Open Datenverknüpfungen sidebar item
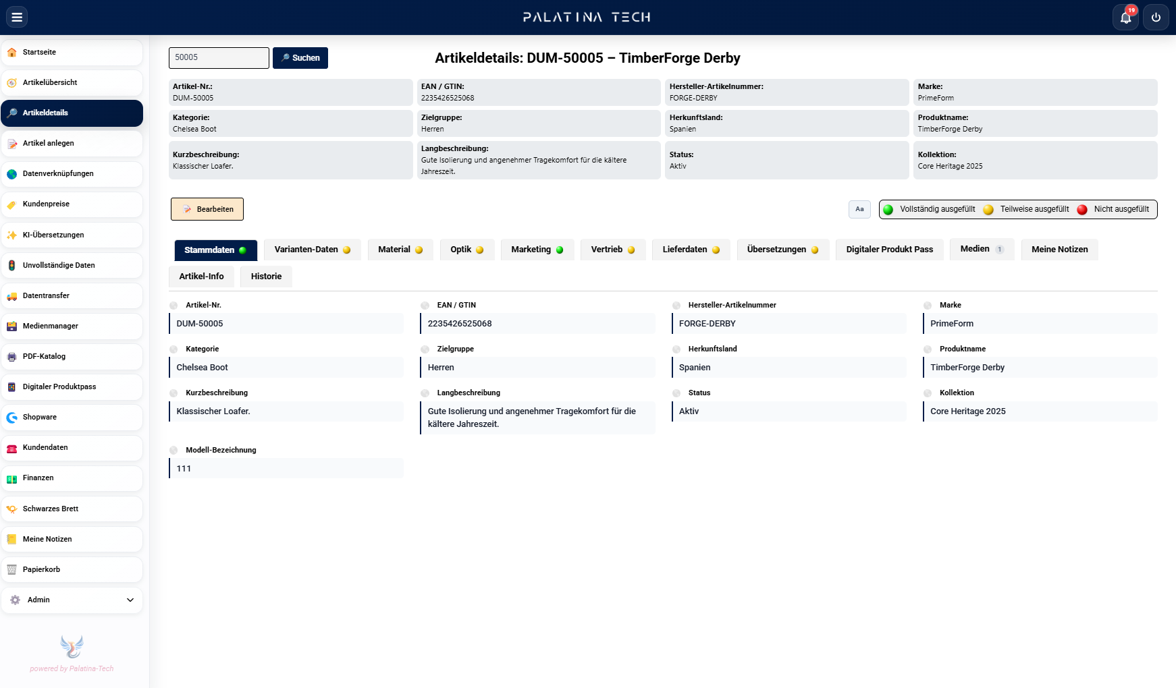Viewport: 1176px width, 688px height. click(72, 174)
